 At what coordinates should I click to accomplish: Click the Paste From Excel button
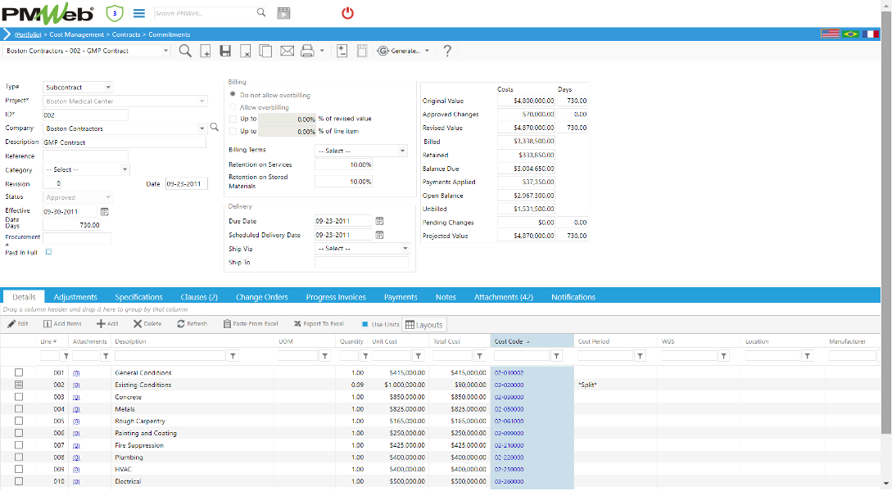pyautogui.click(x=251, y=324)
